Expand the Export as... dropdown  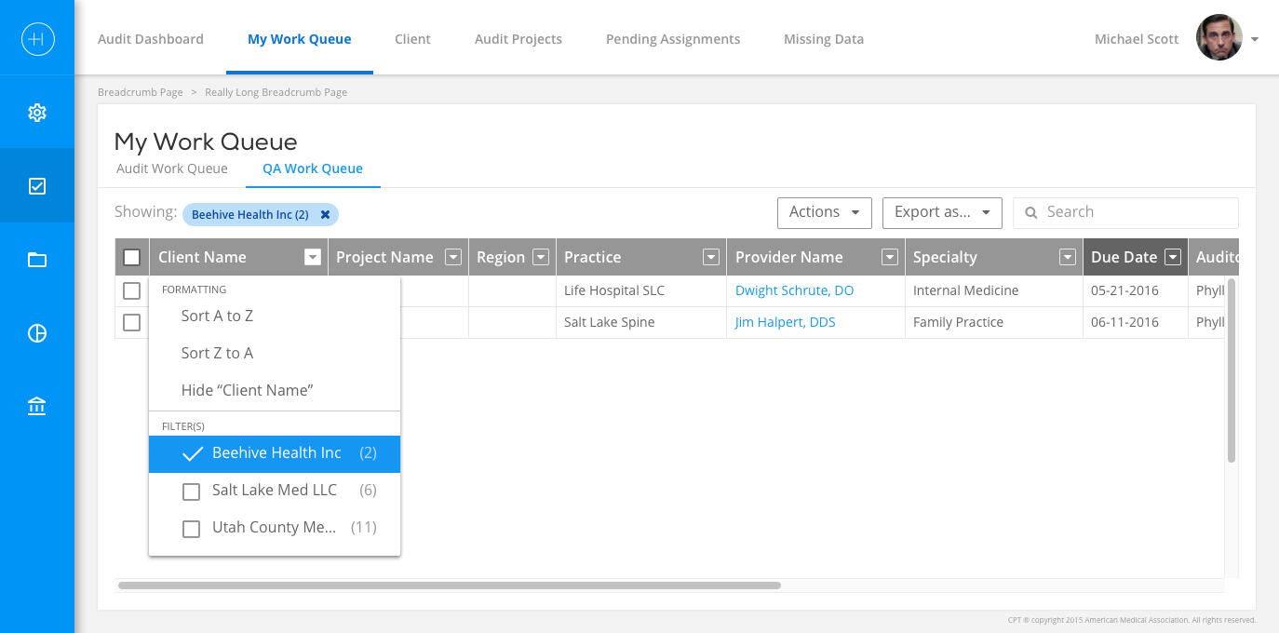click(941, 212)
